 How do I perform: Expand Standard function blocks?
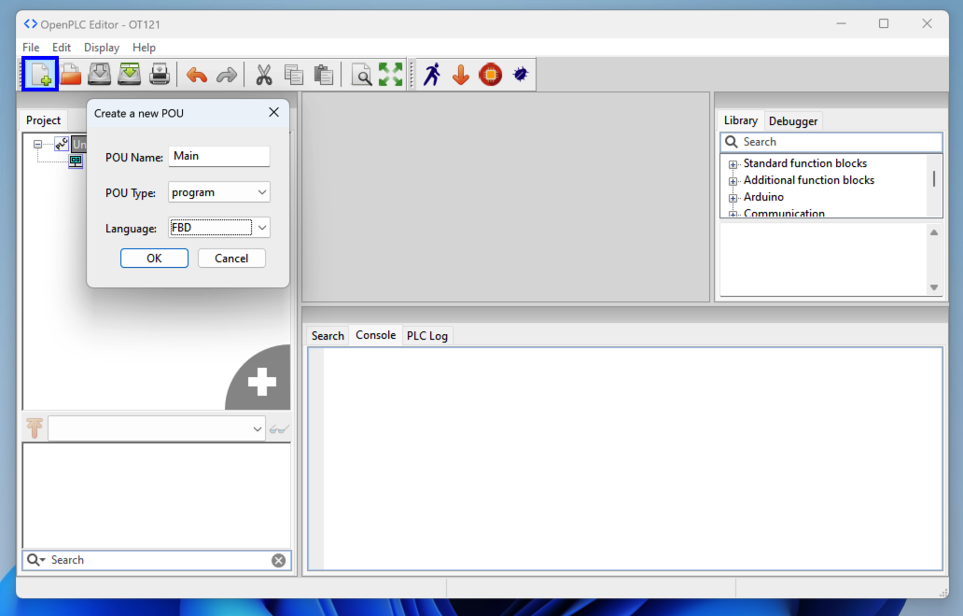(733, 164)
